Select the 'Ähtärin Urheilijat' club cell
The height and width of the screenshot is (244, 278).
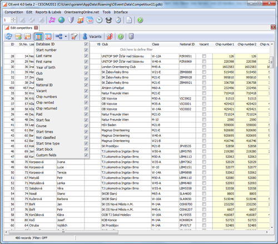(126, 88)
